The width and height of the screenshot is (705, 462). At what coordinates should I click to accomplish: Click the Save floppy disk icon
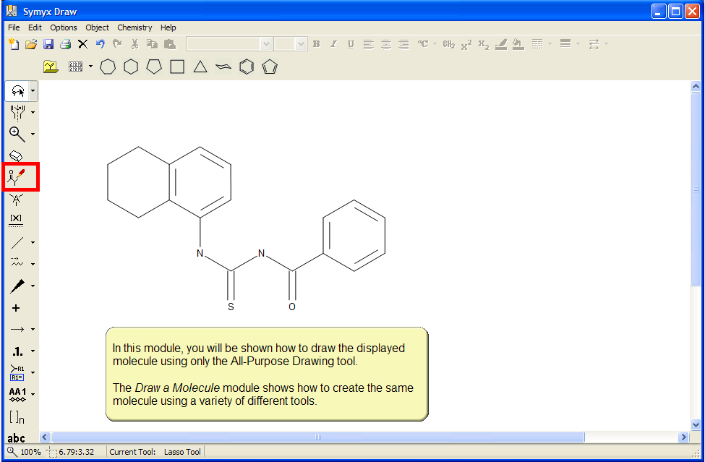coord(48,44)
